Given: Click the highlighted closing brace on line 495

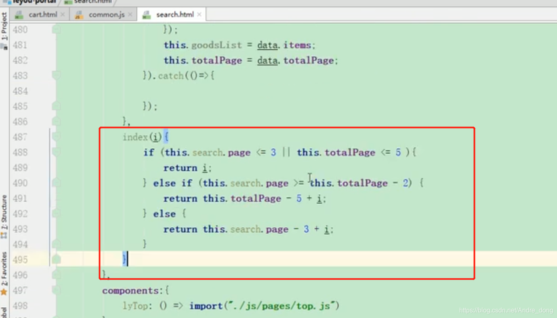Looking at the screenshot, I should pos(124,259).
